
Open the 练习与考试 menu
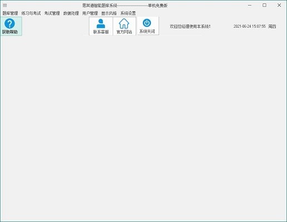[x=31, y=13]
